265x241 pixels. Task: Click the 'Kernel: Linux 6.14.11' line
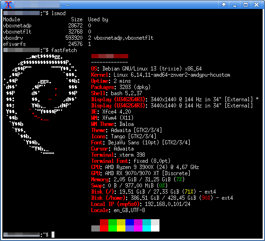[161, 75]
